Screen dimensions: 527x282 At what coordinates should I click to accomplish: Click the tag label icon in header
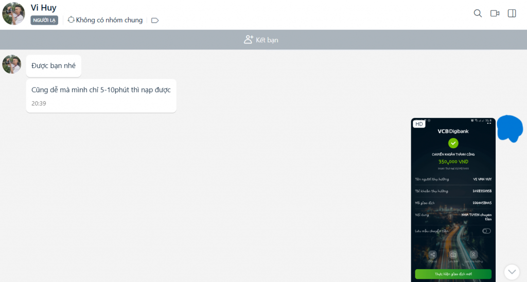pyautogui.click(x=155, y=21)
